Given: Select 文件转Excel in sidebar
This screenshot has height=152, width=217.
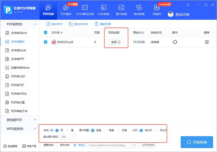Looking at the screenshot, I should click(x=20, y=50).
